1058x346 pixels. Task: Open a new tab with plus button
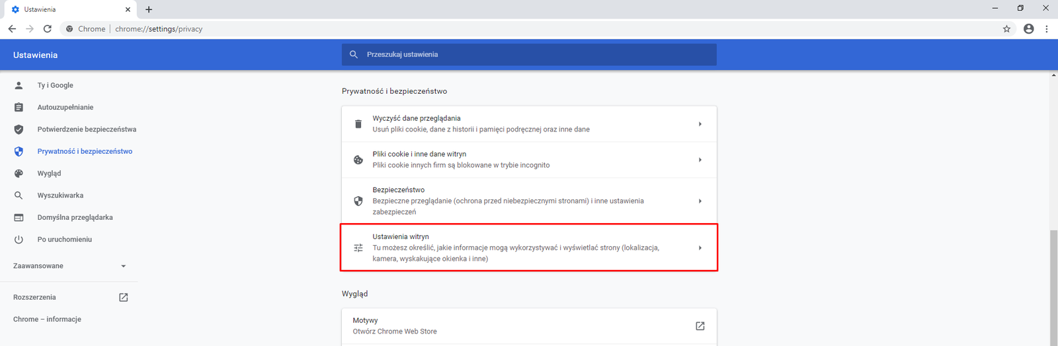click(149, 9)
